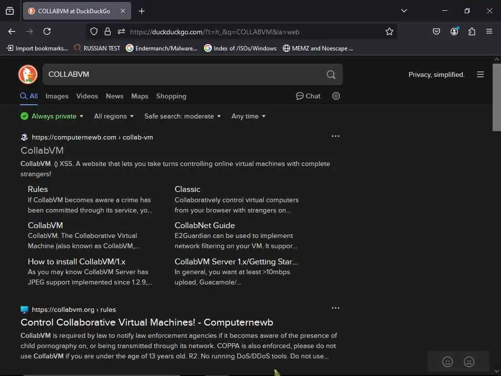Viewport: 501px width, 376px height.
Task: Click the scrollbar up arrow
Action: (497, 59)
